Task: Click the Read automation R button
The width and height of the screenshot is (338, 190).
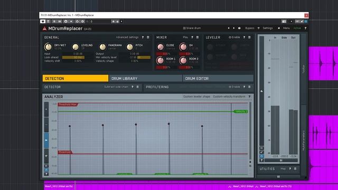Action: tap(54, 21)
